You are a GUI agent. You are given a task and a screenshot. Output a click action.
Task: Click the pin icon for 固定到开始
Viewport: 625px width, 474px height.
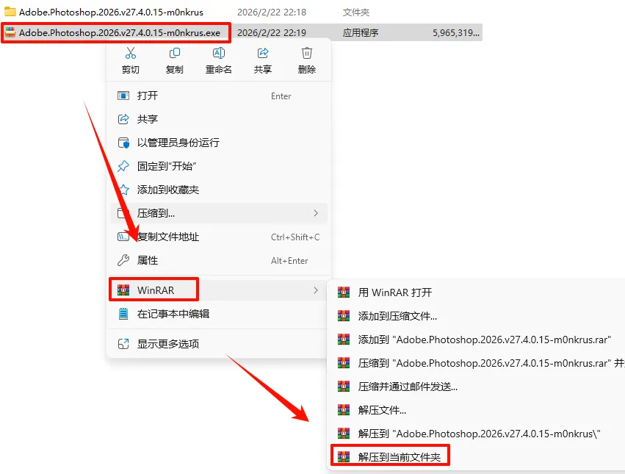123,166
